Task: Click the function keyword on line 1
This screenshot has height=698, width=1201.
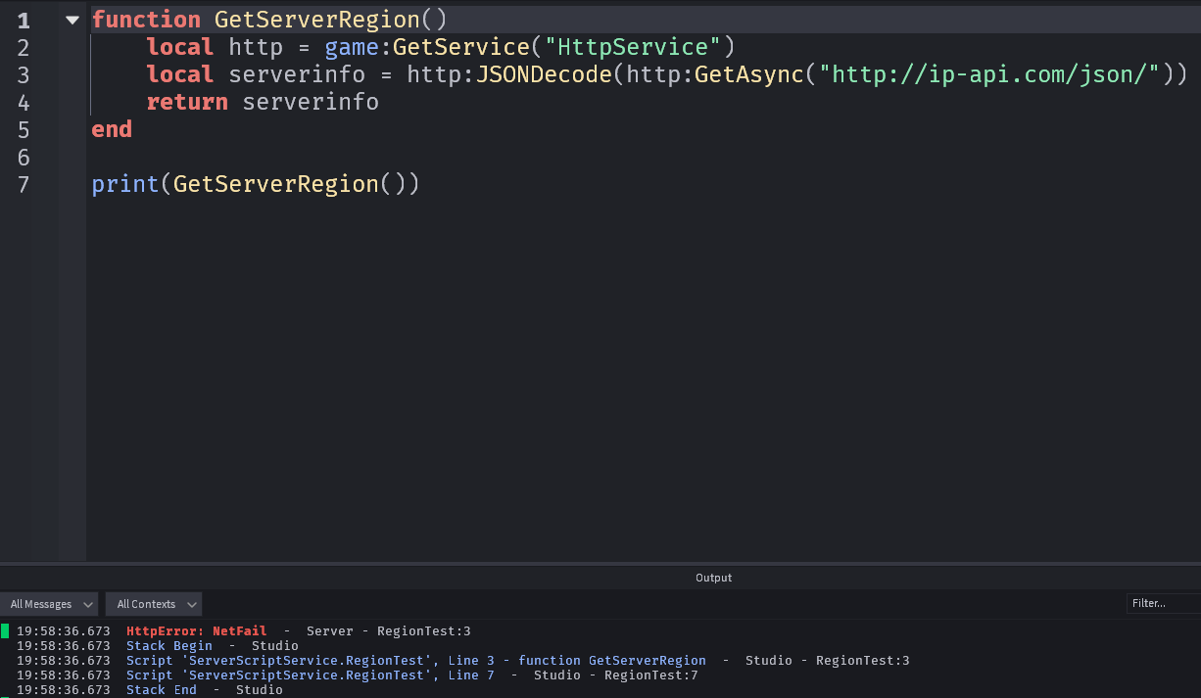Action: coord(146,20)
